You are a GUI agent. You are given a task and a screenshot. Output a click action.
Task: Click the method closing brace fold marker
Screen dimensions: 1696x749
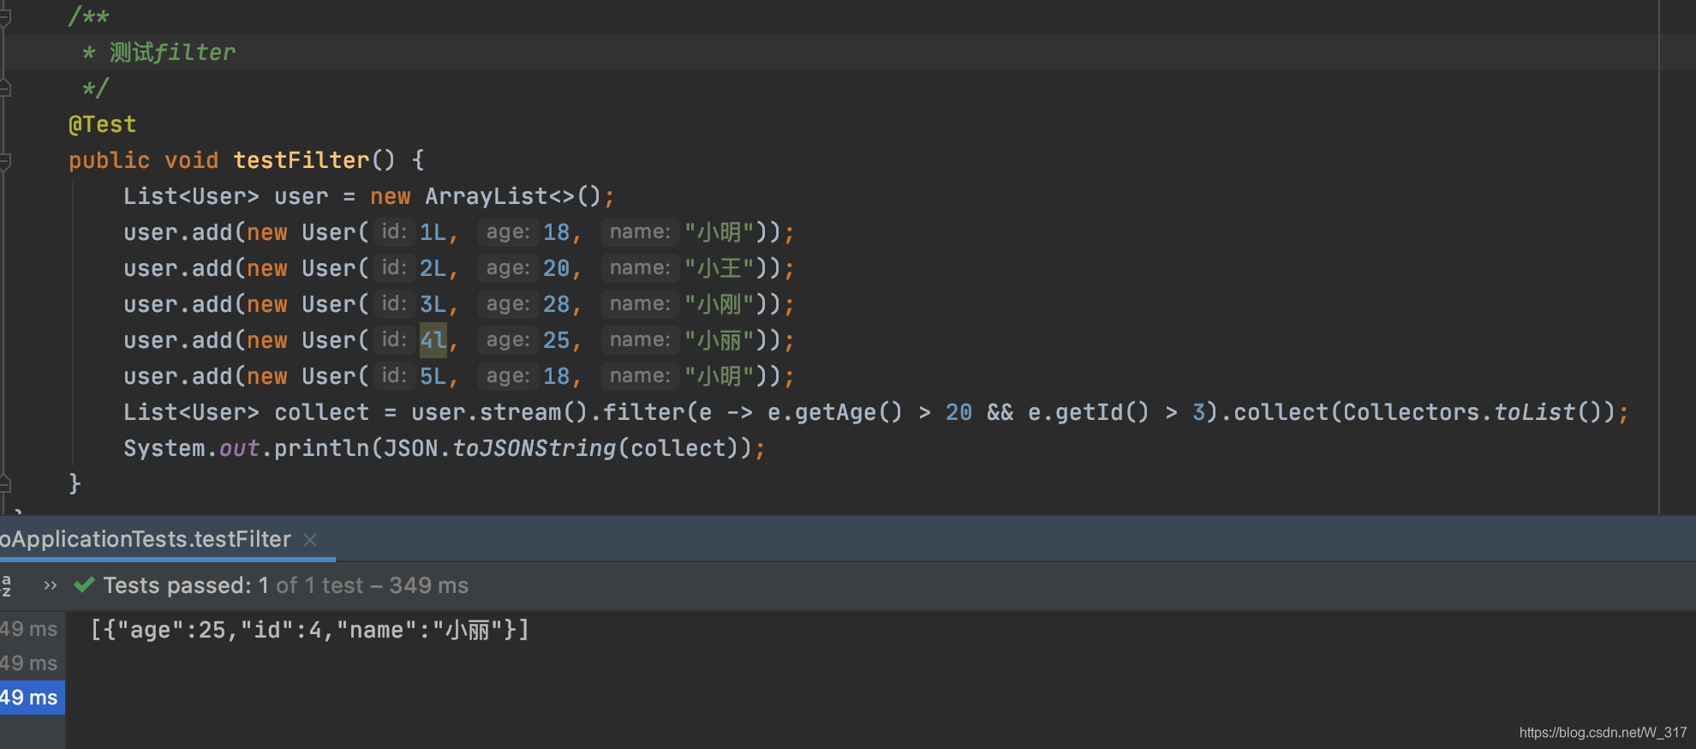(x=5, y=484)
